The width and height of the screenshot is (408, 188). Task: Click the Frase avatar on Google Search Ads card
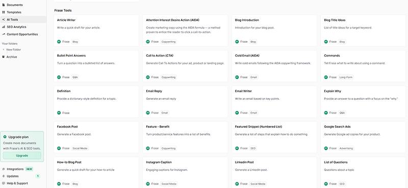tap(326, 148)
